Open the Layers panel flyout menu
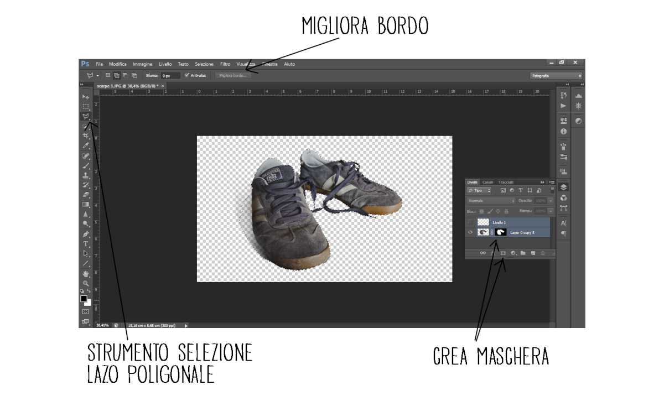664x401 pixels. click(553, 182)
